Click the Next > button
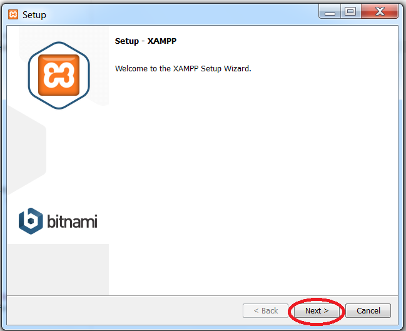 (317, 310)
